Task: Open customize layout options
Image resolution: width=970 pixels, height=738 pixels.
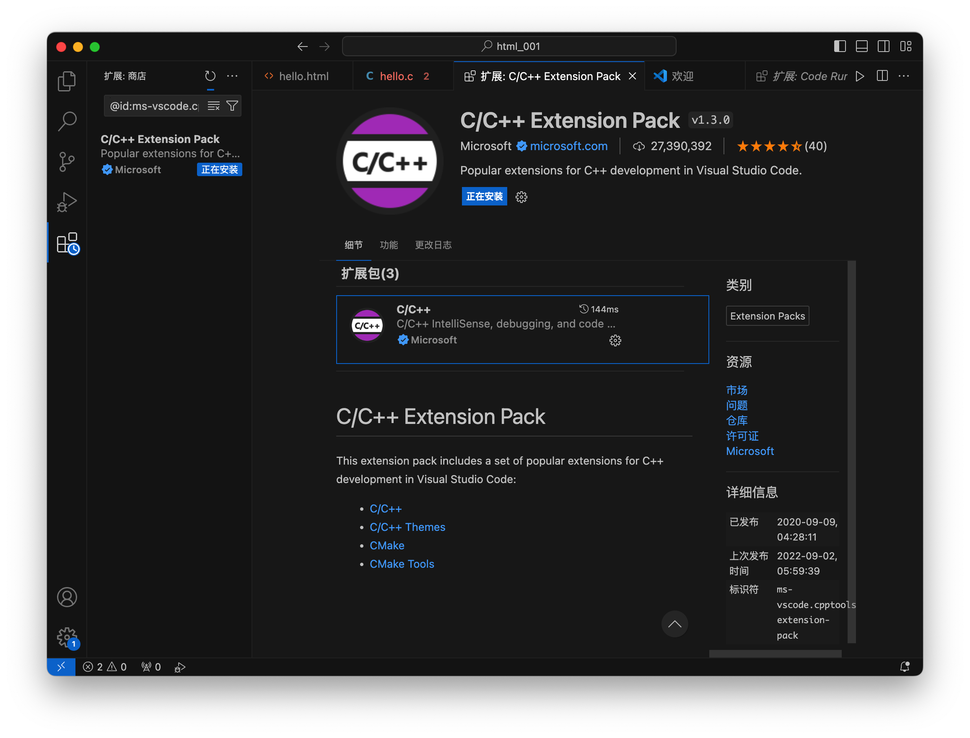Action: (905, 46)
